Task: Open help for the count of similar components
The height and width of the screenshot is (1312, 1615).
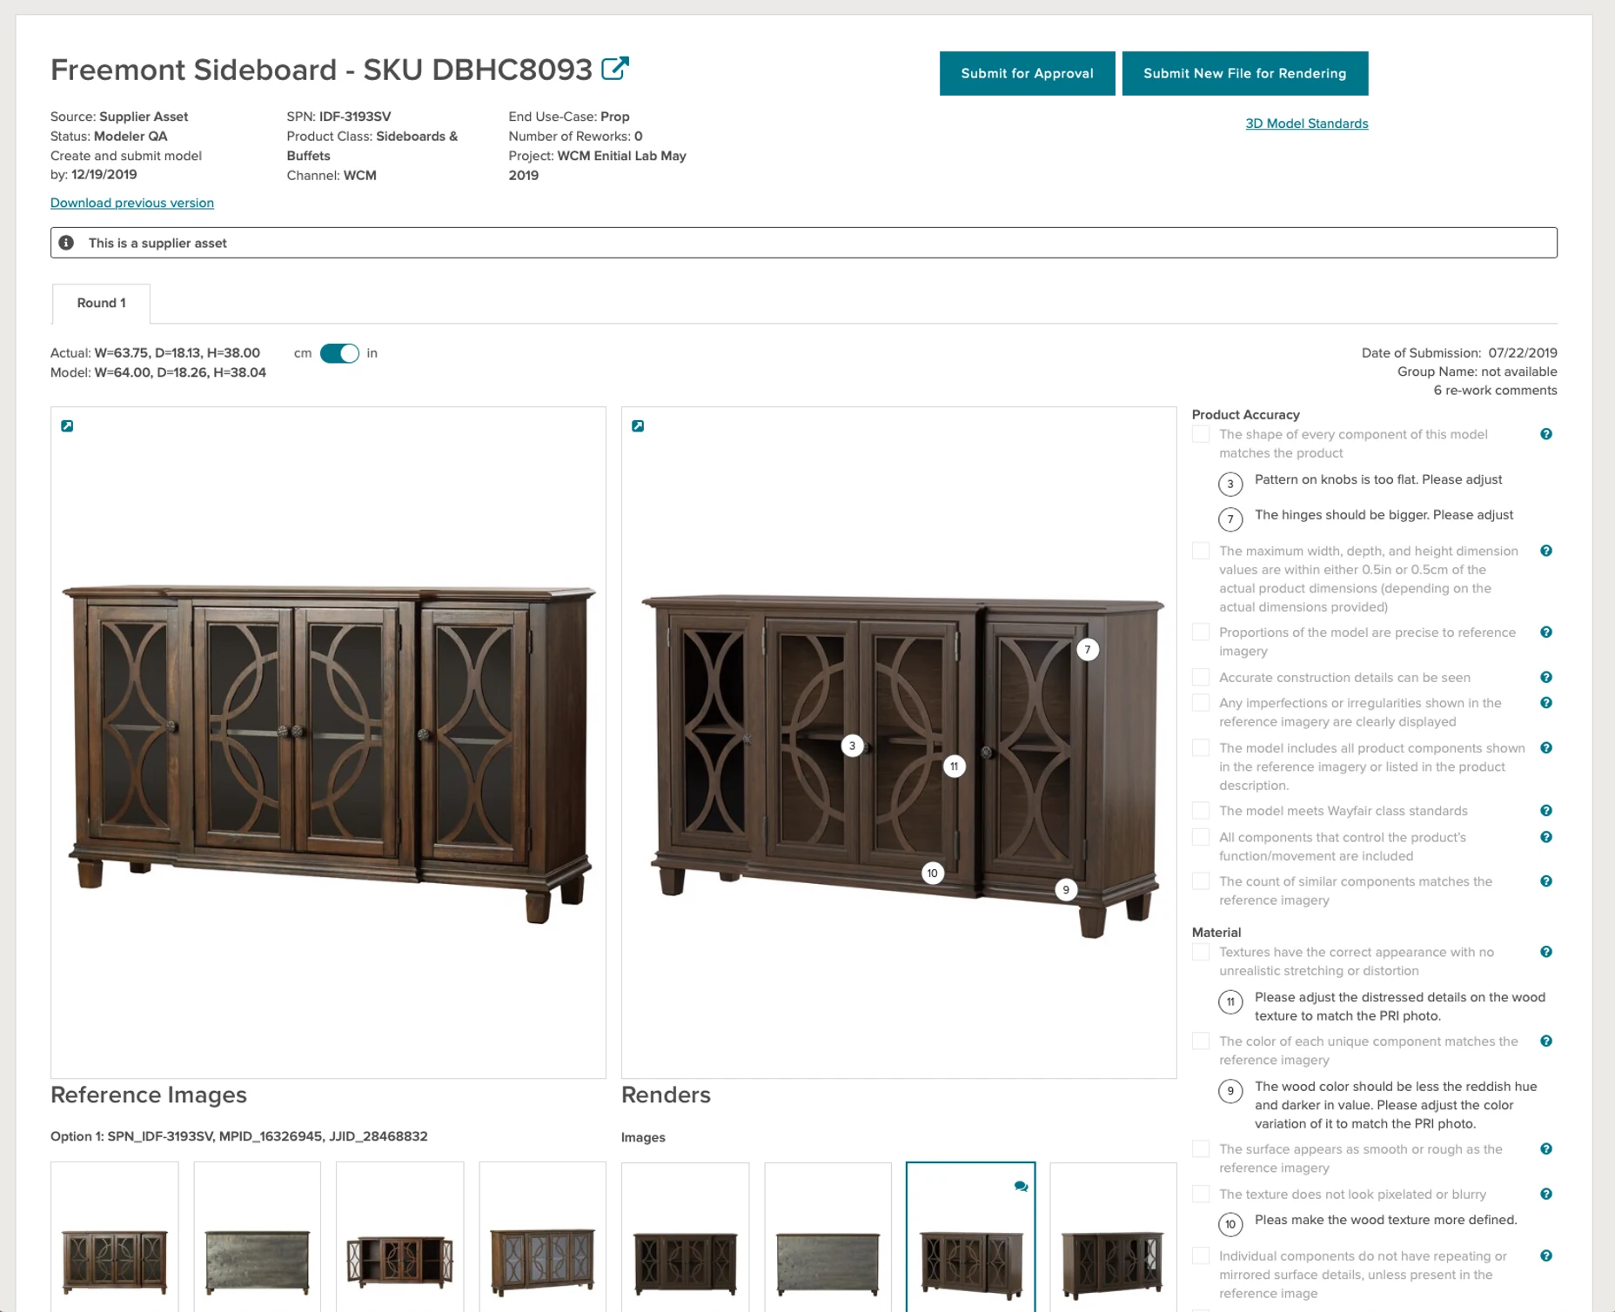Action: 1546,881
